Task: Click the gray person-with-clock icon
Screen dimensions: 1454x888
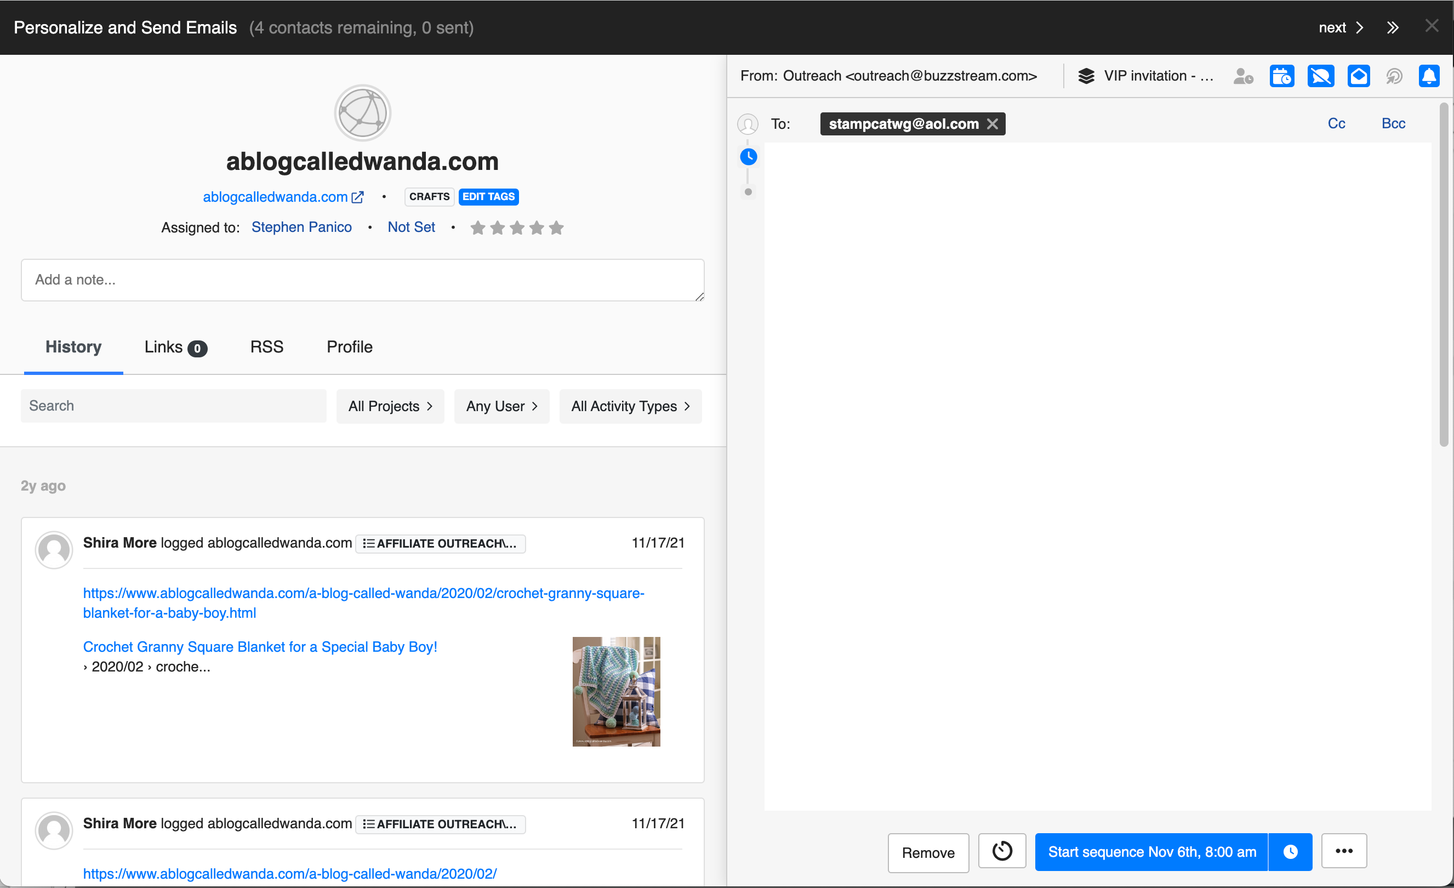Action: (1243, 76)
